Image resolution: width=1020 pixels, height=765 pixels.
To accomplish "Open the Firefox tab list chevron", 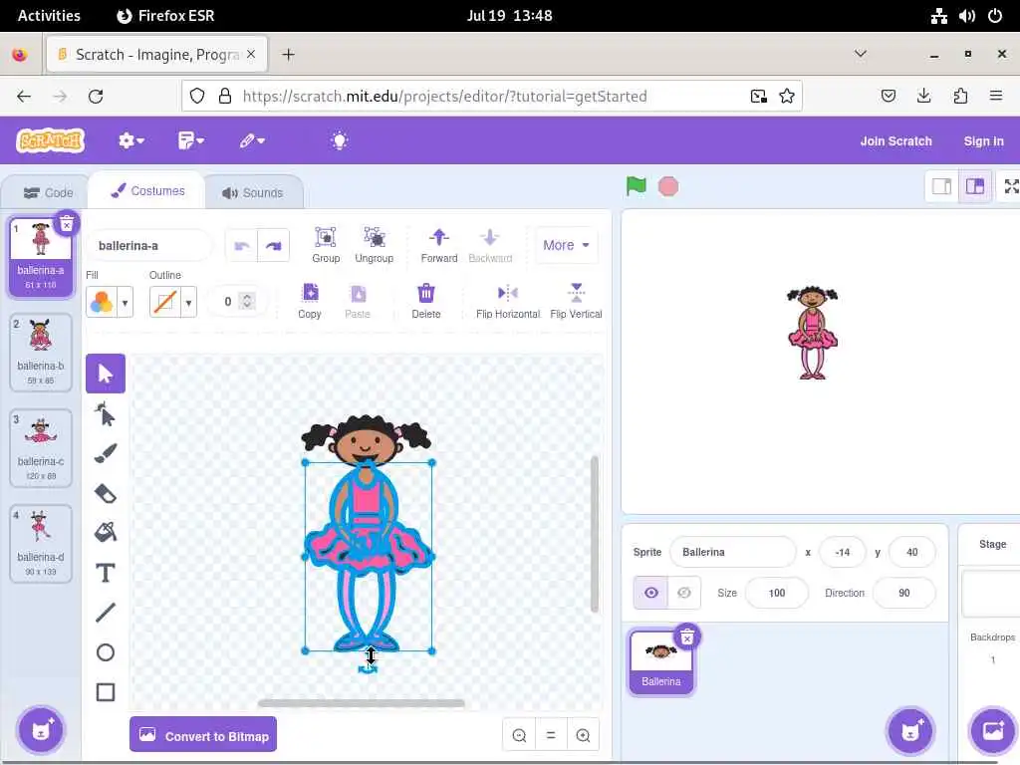I will [x=860, y=54].
